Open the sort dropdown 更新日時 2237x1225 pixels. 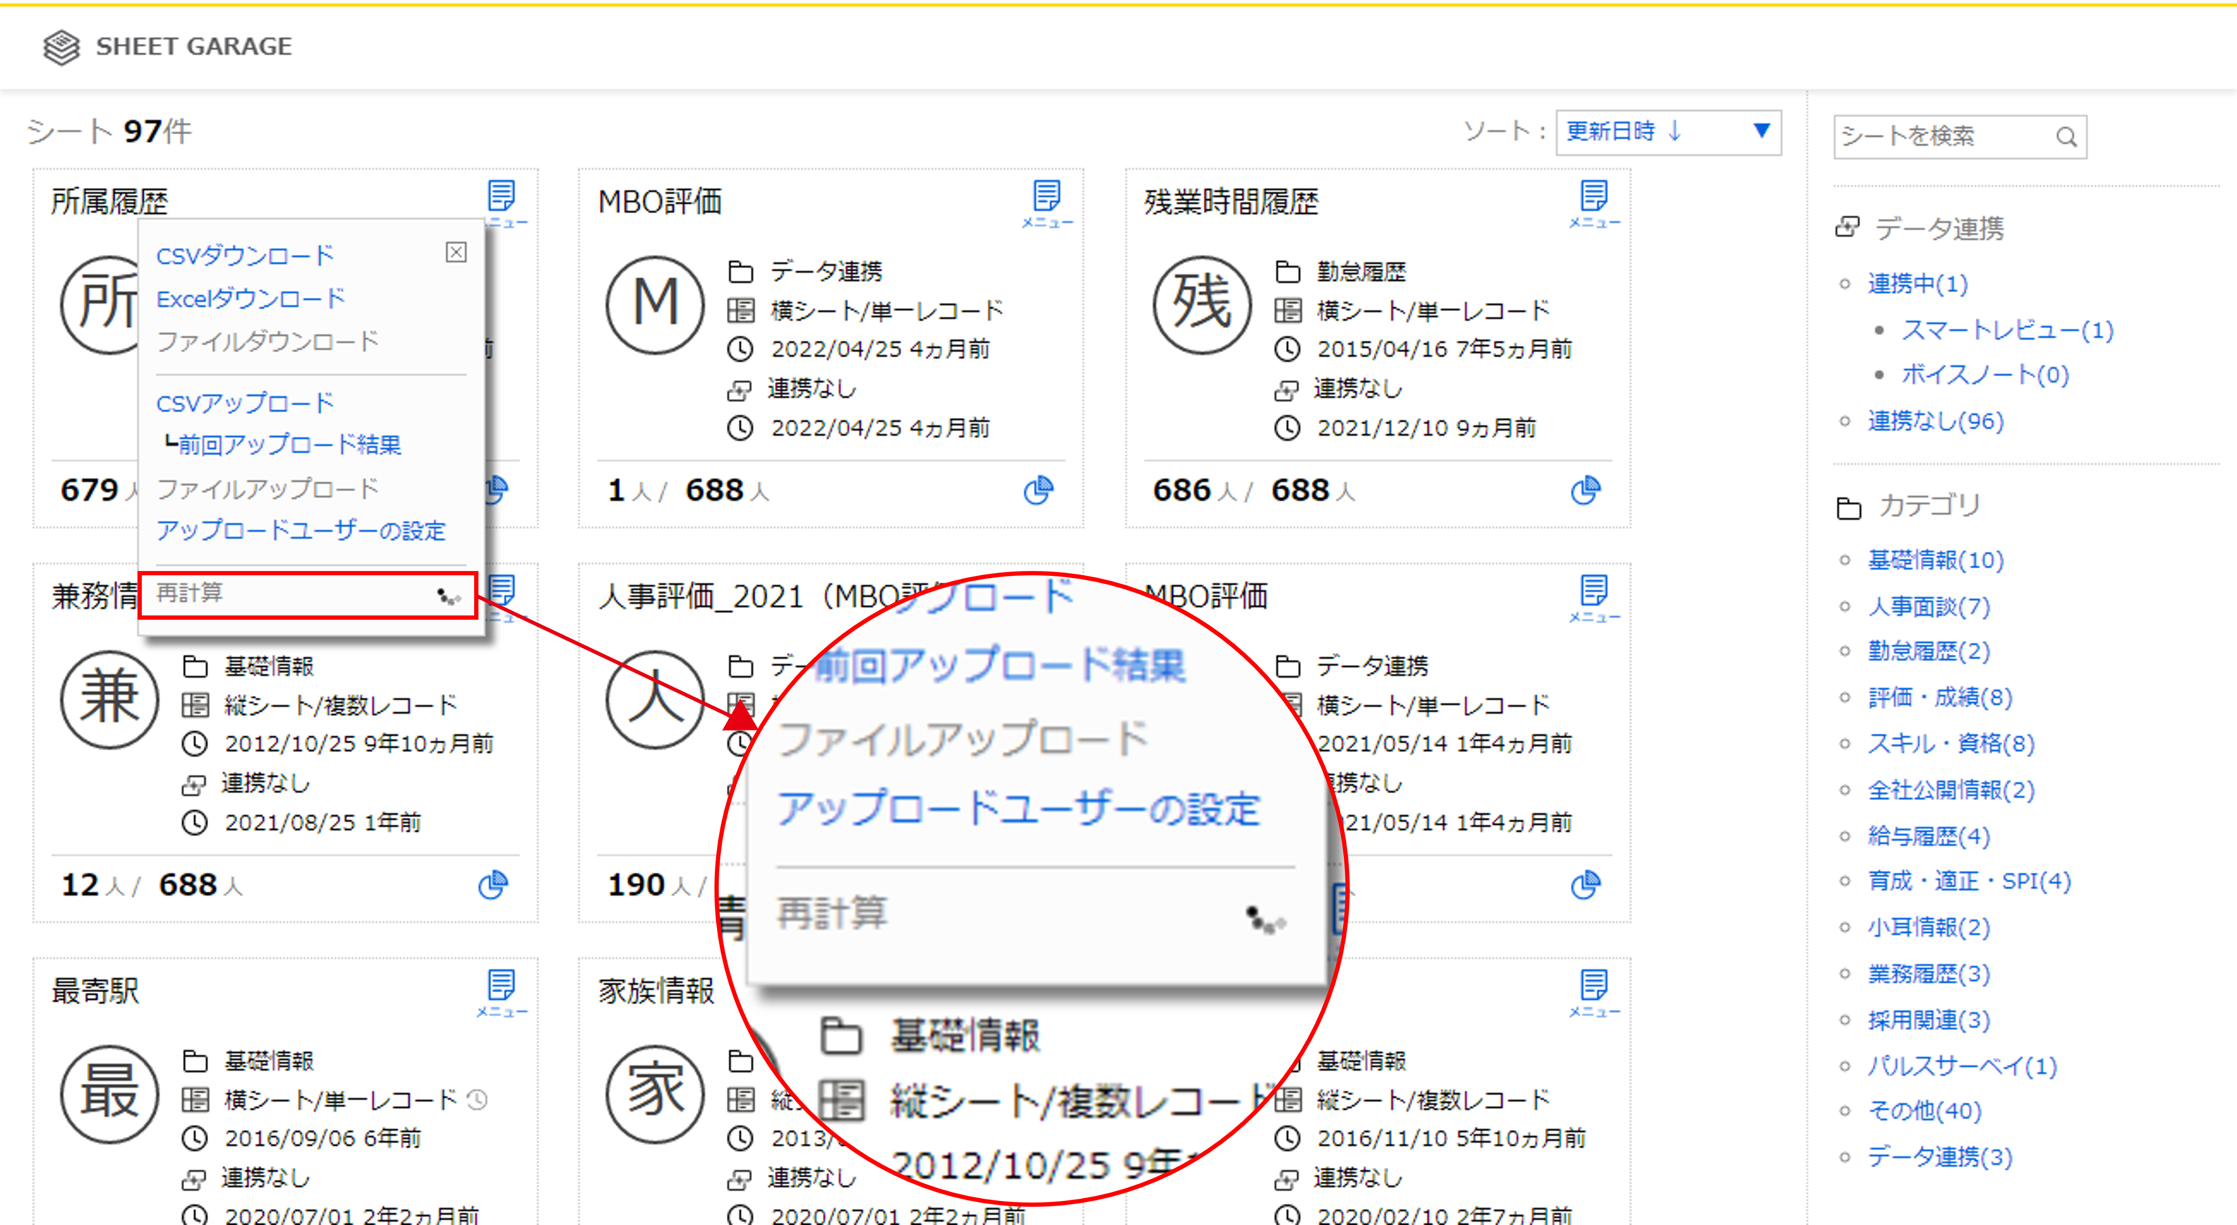click(x=1668, y=132)
